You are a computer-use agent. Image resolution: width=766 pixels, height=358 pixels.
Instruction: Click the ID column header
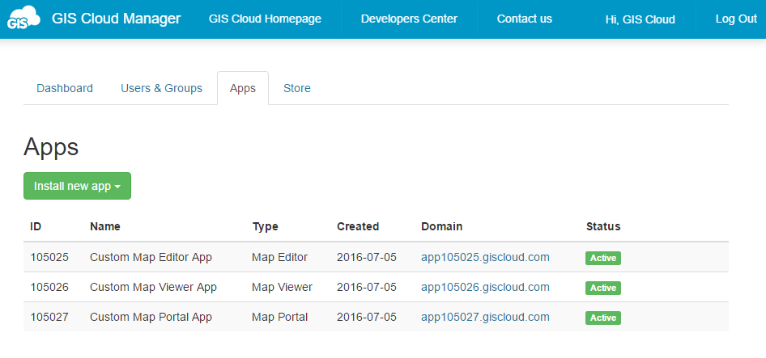point(36,226)
